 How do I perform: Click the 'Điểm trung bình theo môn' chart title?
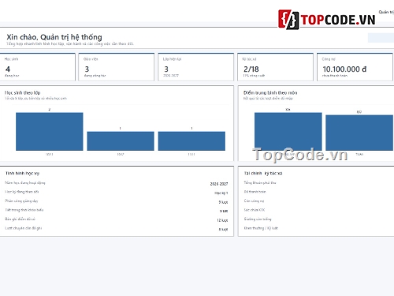pos(270,92)
